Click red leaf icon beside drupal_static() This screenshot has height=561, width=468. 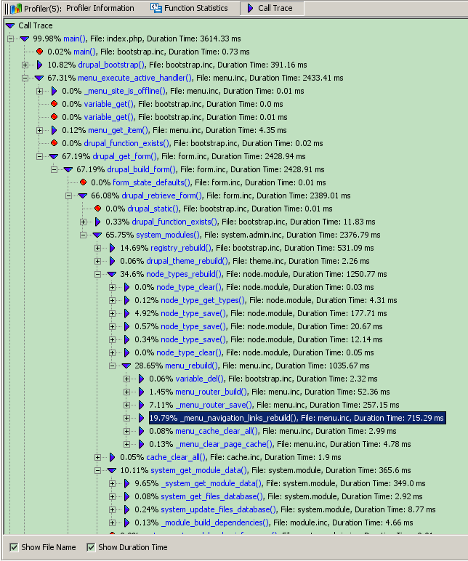(x=97, y=209)
